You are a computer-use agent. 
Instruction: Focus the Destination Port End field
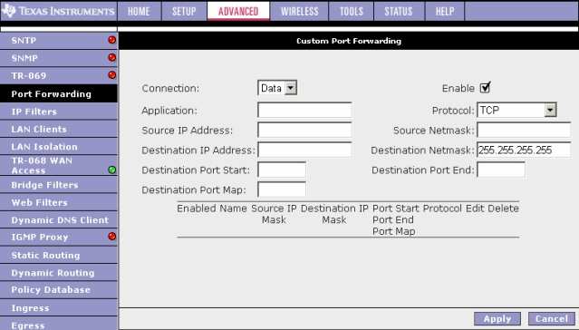[x=501, y=170]
